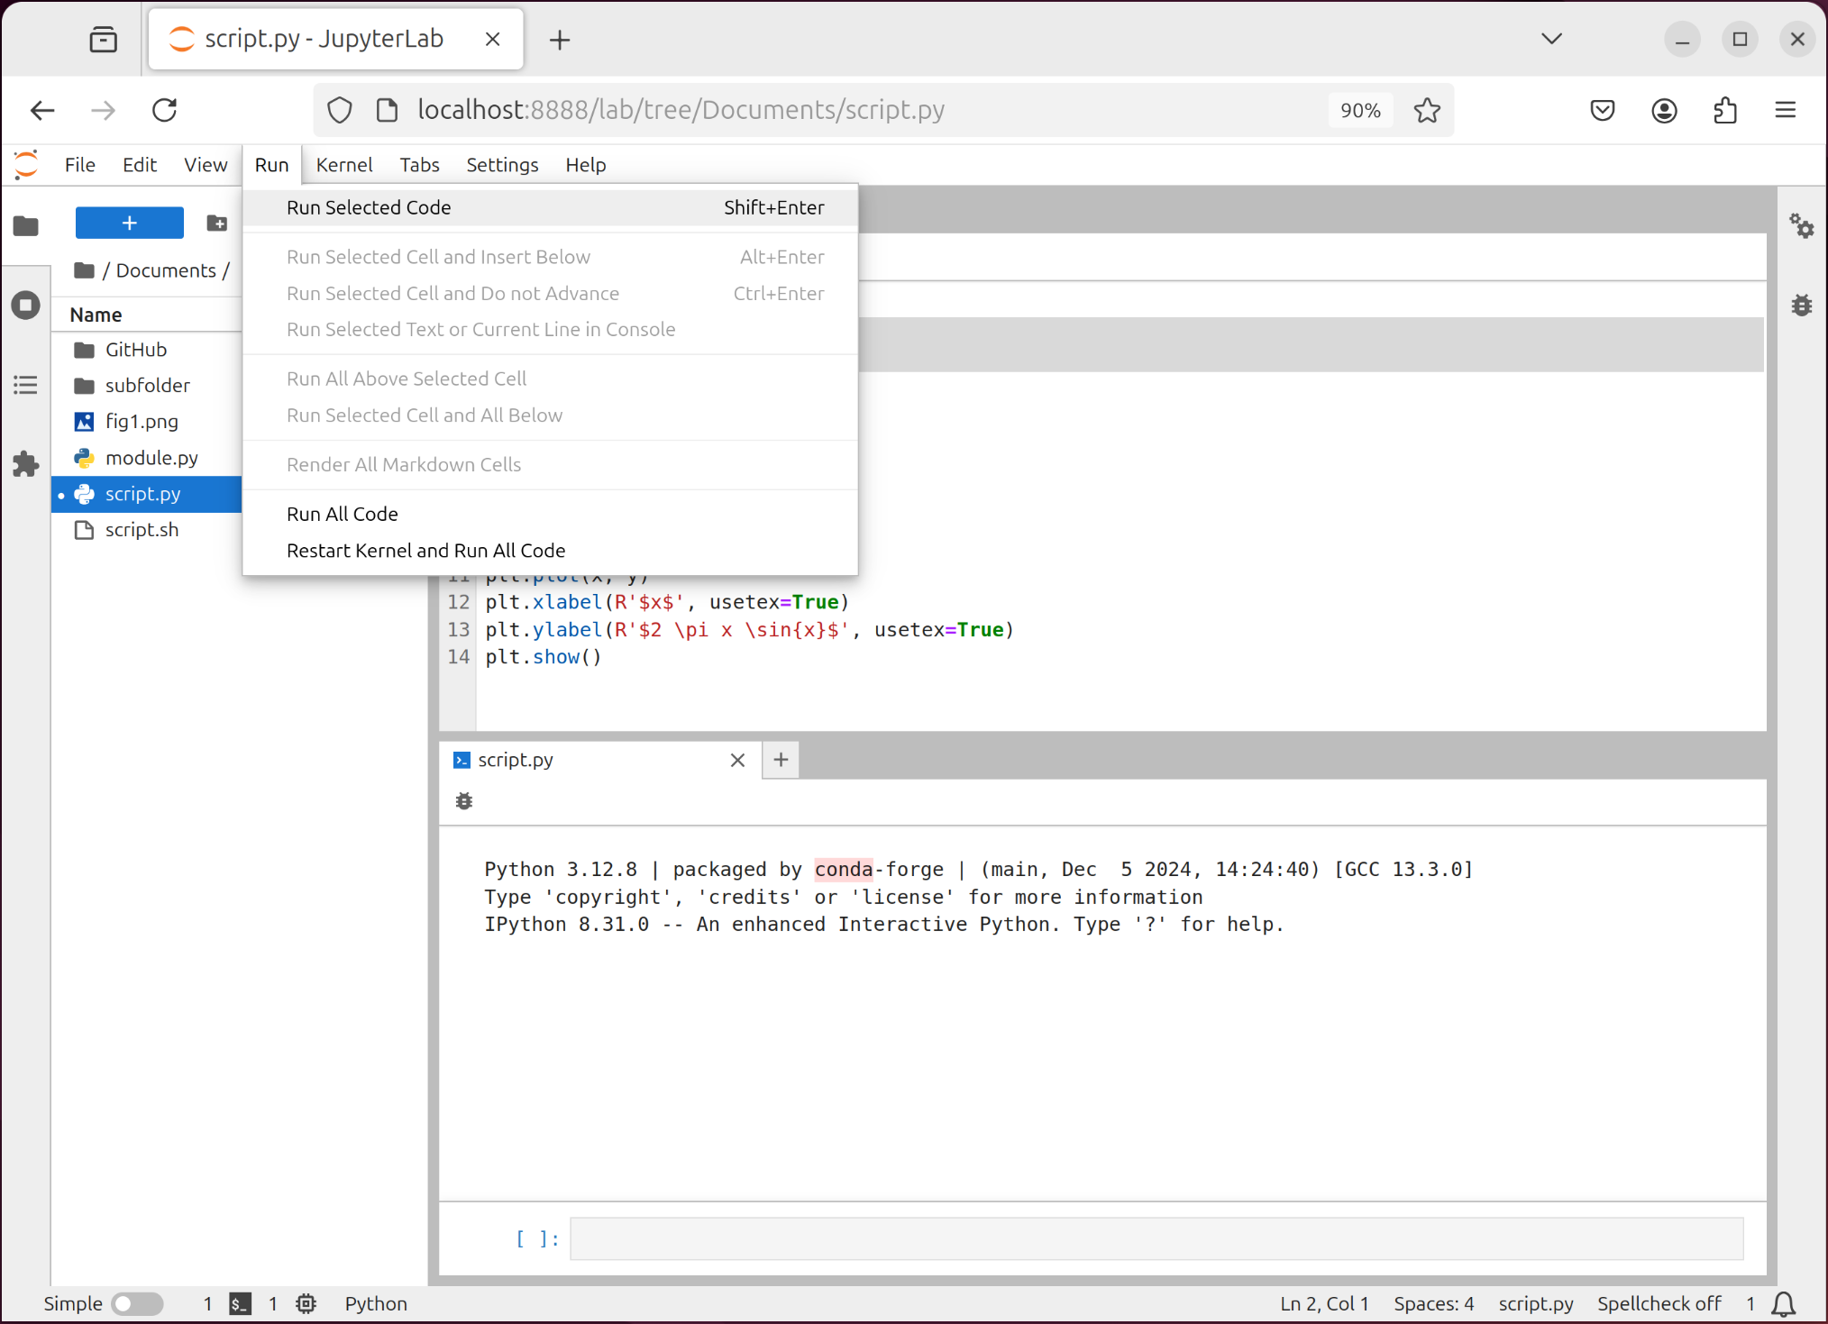Image resolution: width=1828 pixels, height=1324 pixels.
Task: Open the File menu
Action: [x=79, y=165]
